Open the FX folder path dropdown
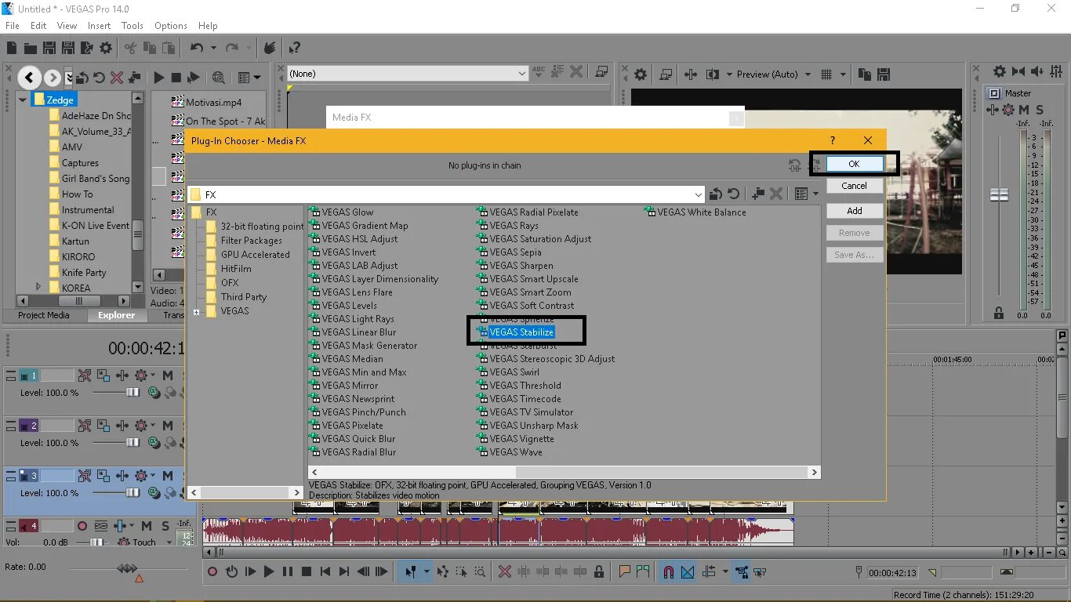This screenshot has height=602, width=1071. pyautogui.click(x=698, y=194)
